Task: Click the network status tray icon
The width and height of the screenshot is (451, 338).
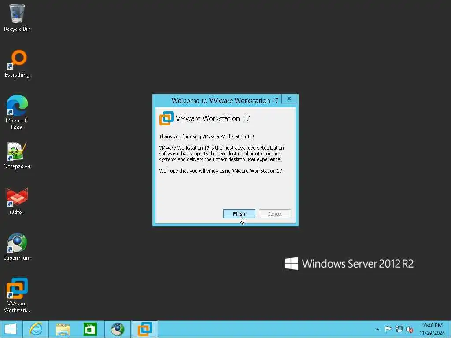Action: coord(399,329)
